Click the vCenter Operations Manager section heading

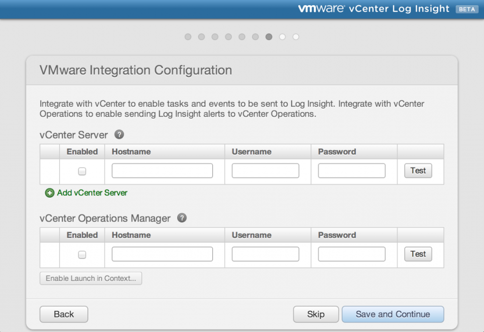105,218
